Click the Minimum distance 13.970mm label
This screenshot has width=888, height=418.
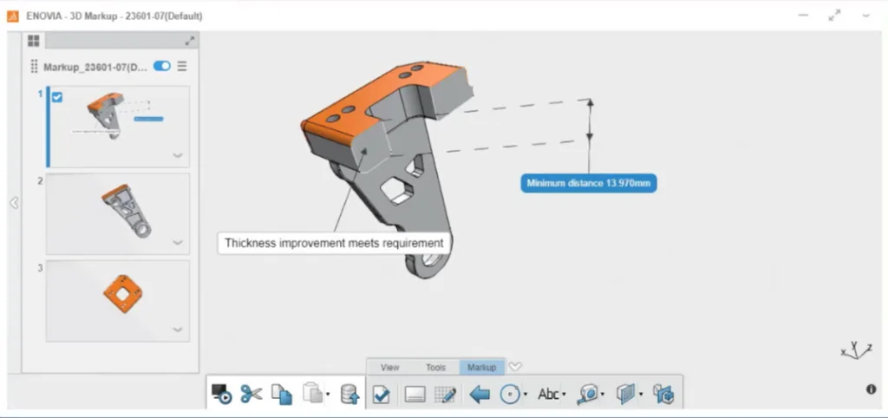pos(588,183)
